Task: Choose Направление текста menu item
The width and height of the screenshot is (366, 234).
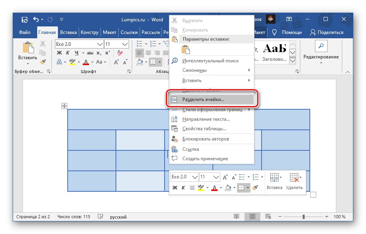Action: (x=211, y=119)
